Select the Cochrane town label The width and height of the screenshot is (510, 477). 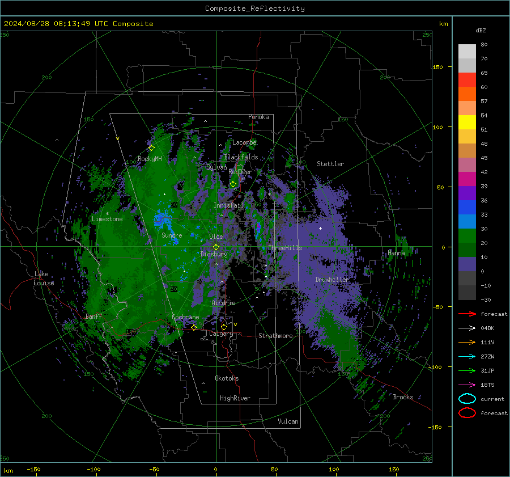point(185,317)
